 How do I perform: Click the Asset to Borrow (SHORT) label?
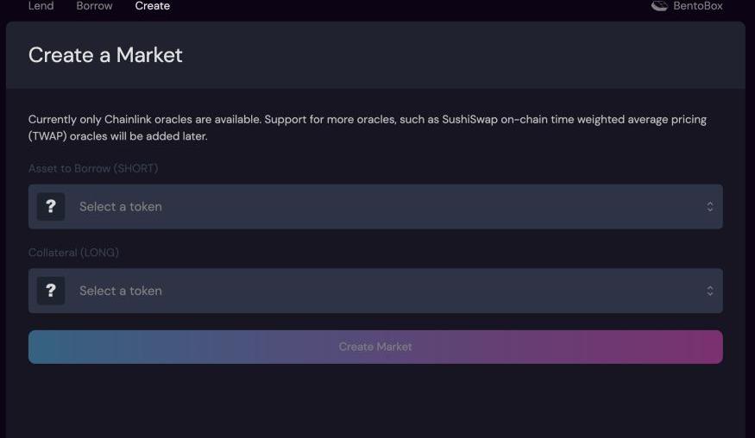pos(93,168)
